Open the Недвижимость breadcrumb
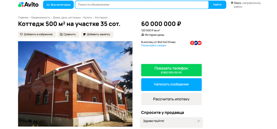The width and height of the screenshot is (277, 129). 41,18
